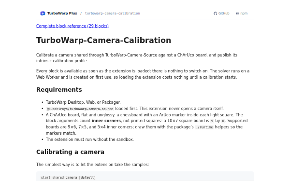Open the GitHub link in the header
The height and width of the screenshot is (181, 290).
pos(221,14)
